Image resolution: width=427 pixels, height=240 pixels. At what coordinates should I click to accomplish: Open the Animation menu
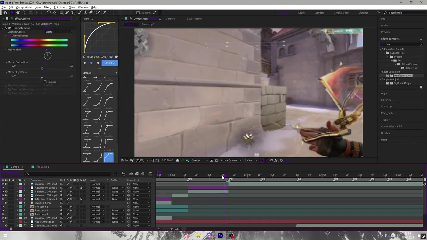(x=60, y=7)
